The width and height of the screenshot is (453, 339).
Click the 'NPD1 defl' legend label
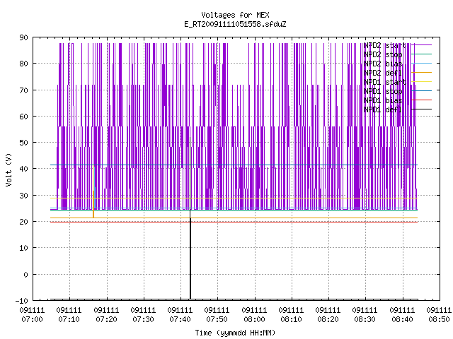[x=383, y=110]
